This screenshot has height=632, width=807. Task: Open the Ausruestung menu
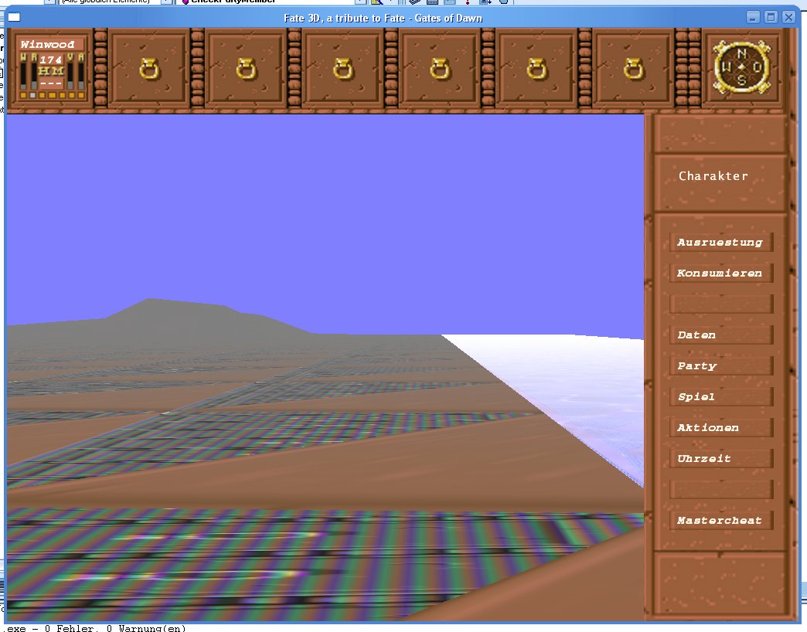tap(720, 242)
